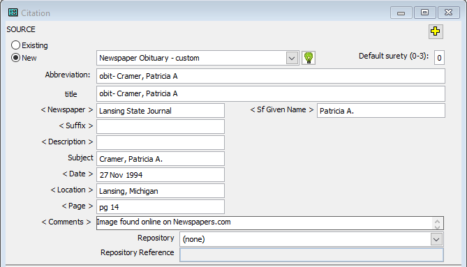This screenshot has width=467, height=267.
Task: Maximize the Citation window
Action: (x=424, y=13)
